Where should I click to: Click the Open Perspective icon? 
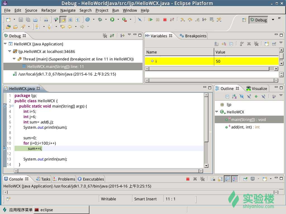[244, 20]
